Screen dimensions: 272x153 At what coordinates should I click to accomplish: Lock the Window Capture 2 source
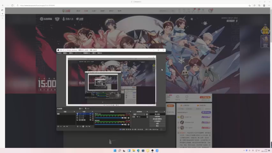92,116
